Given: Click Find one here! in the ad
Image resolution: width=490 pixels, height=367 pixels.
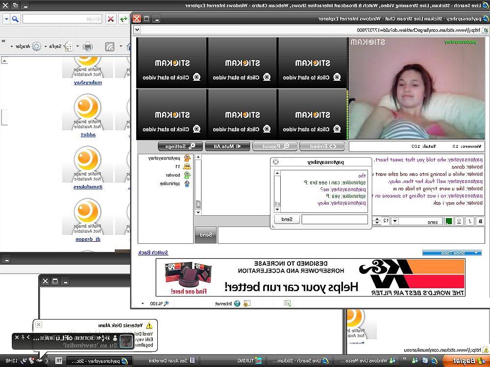Looking at the screenshot, I should (189, 292).
